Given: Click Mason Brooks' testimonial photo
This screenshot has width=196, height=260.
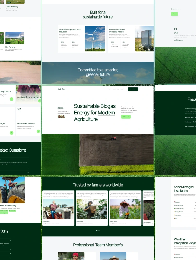Looking at the screenshot, I should point(125,209).
